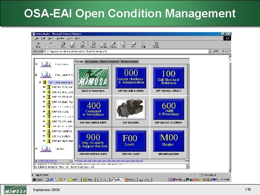Expand the GRP 100 HULL tree node
The height and width of the screenshot is (195, 260).
[44, 92]
